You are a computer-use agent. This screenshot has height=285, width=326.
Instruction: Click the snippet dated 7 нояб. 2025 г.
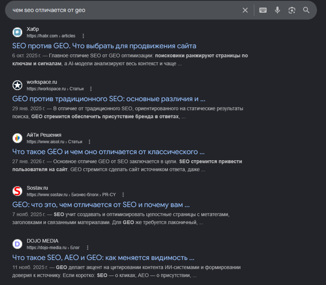[121, 219]
